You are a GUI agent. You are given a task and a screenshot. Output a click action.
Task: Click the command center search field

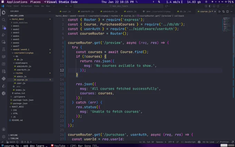[x=119, y=6]
